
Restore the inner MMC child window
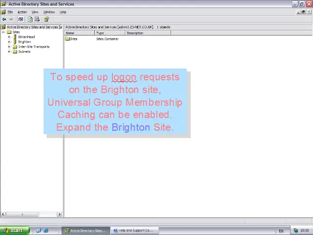303,12
